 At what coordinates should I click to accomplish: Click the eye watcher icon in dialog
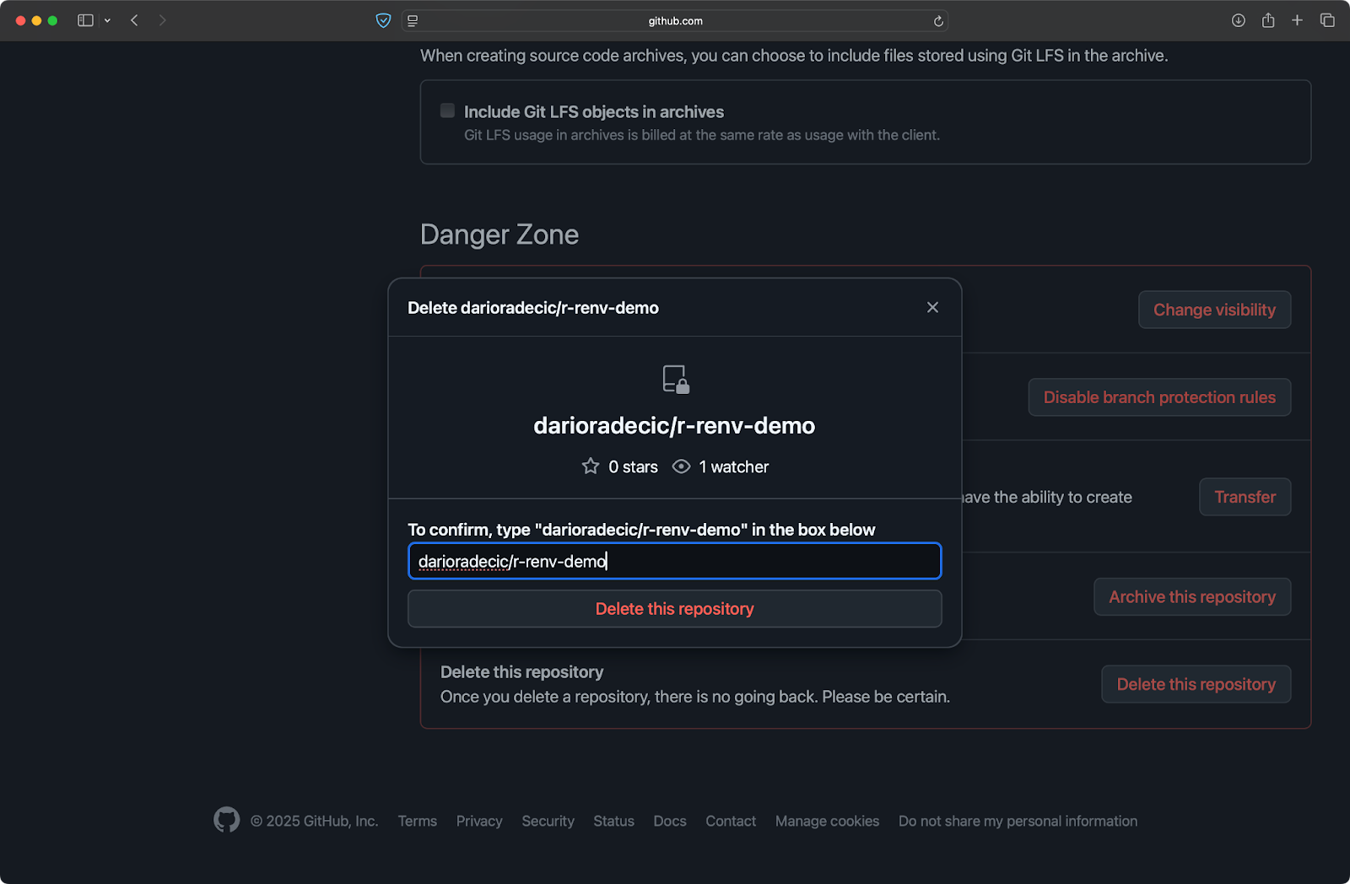point(681,466)
